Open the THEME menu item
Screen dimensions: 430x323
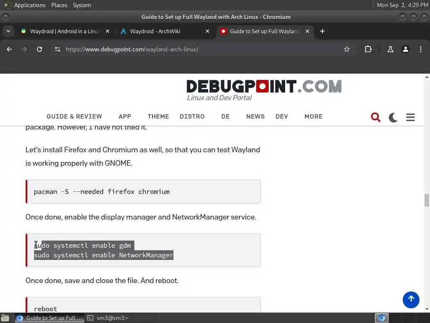(158, 116)
